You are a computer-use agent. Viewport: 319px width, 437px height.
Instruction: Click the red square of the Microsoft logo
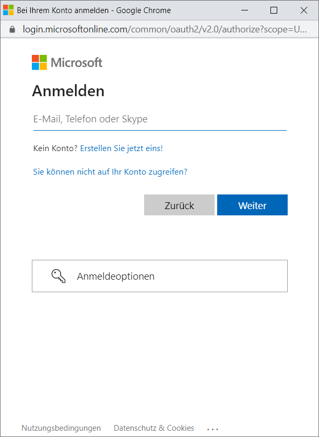[37, 57]
